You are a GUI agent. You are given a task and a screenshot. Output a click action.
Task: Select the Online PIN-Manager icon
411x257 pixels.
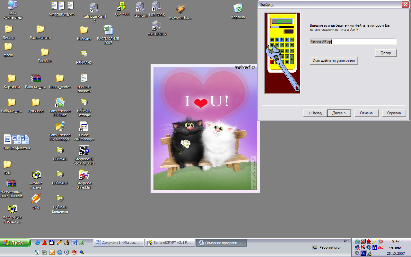coord(84,131)
